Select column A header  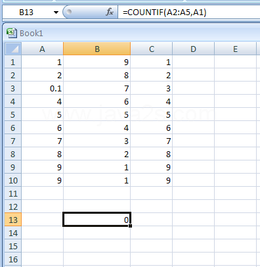(x=42, y=49)
